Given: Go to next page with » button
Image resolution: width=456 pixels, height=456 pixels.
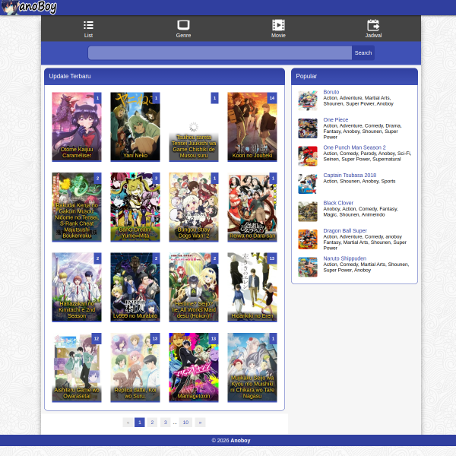Looking at the screenshot, I should click(x=200, y=423).
